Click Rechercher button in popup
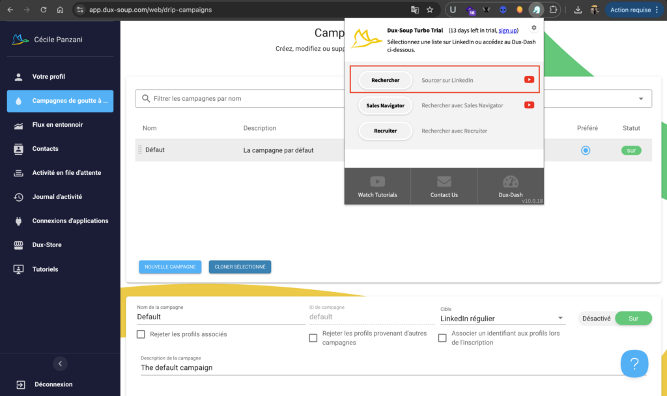 [x=386, y=80]
